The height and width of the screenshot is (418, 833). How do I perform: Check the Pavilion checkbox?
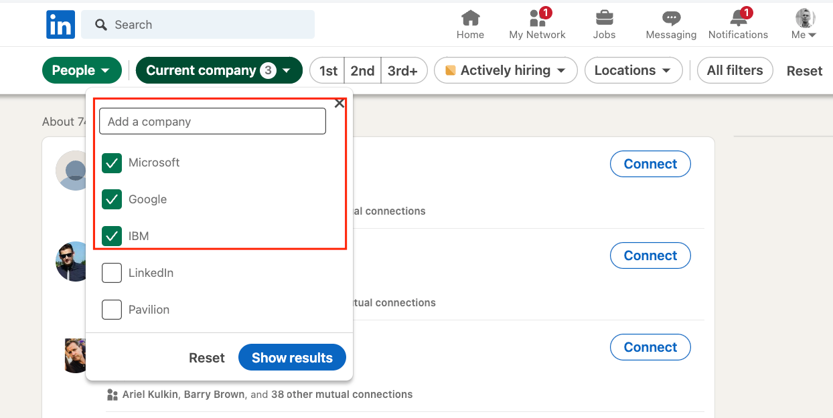112,310
